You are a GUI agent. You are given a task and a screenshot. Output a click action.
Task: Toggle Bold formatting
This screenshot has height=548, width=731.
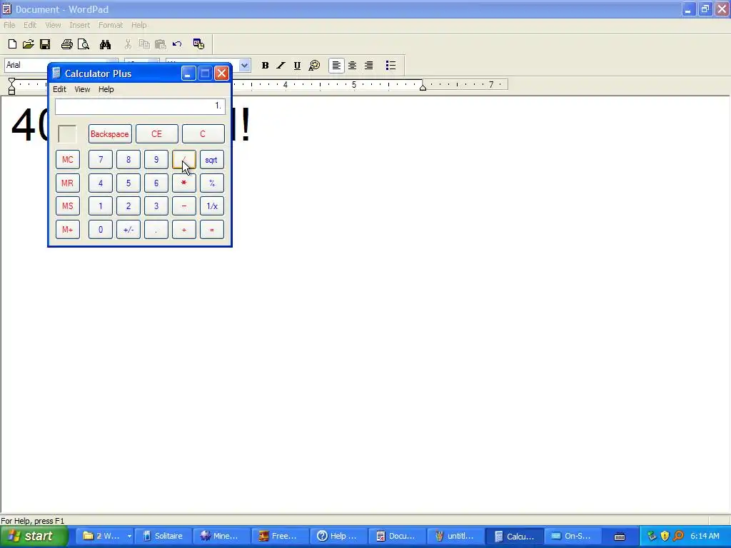pos(265,66)
